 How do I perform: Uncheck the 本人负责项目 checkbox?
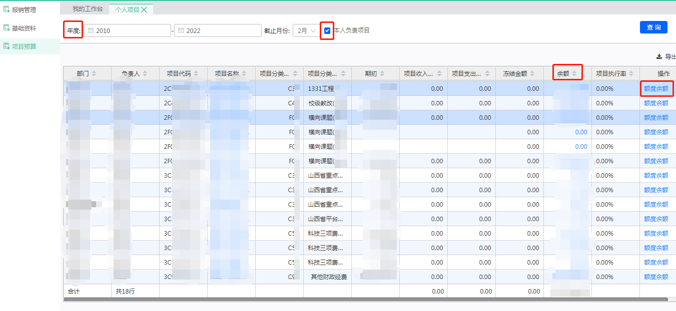(327, 30)
